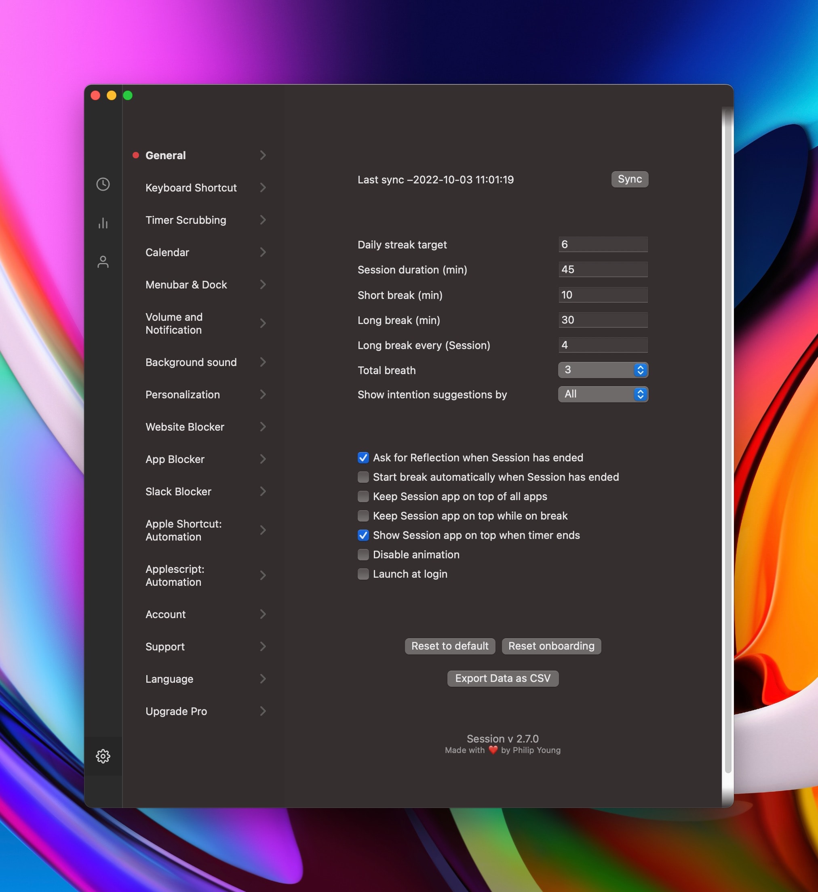The height and width of the screenshot is (892, 818).
Task: Open Show intention suggestions by dropdown
Action: [x=603, y=394]
